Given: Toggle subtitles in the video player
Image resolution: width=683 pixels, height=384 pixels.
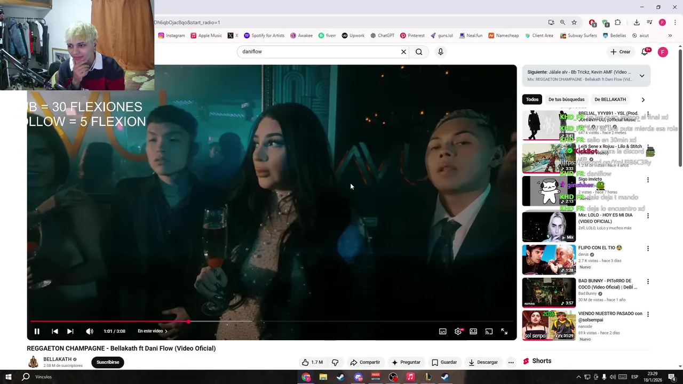Looking at the screenshot, I should coord(442,331).
